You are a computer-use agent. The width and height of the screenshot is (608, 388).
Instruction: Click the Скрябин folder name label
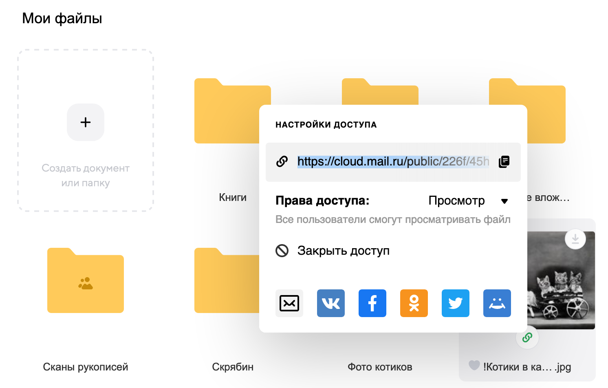pos(233,367)
